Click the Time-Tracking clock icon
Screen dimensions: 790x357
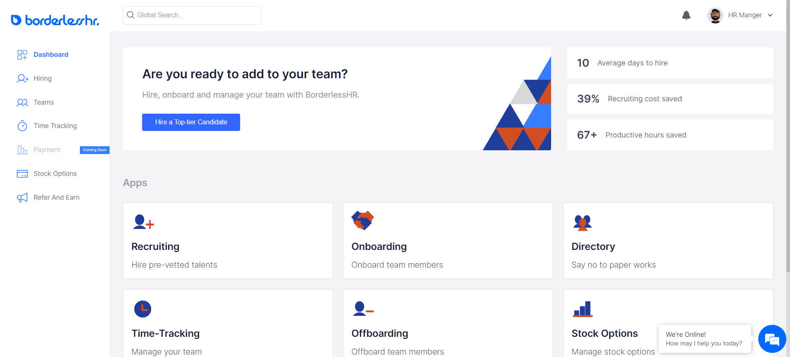[143, 309]
